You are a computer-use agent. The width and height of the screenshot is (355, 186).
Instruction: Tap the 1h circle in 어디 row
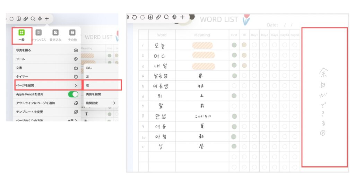click(244, 55)
